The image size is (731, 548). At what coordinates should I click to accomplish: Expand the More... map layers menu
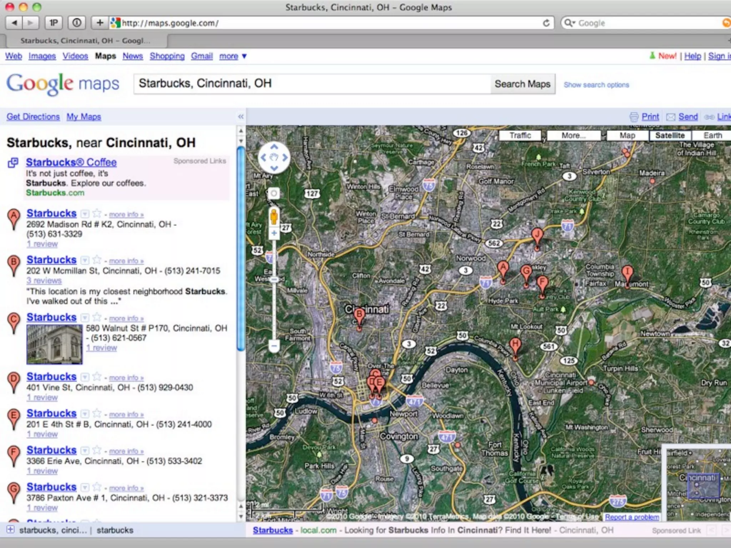tap(573, 136)
